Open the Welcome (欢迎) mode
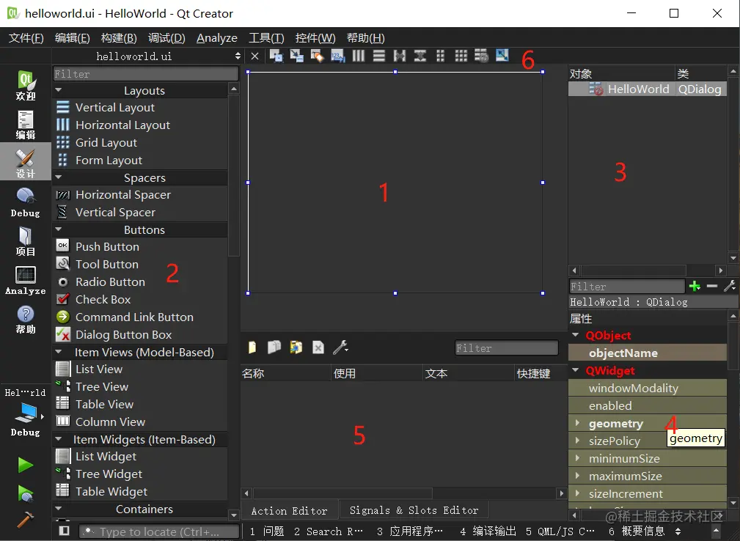This screenshot has width=740, height=541. [26, 85]
